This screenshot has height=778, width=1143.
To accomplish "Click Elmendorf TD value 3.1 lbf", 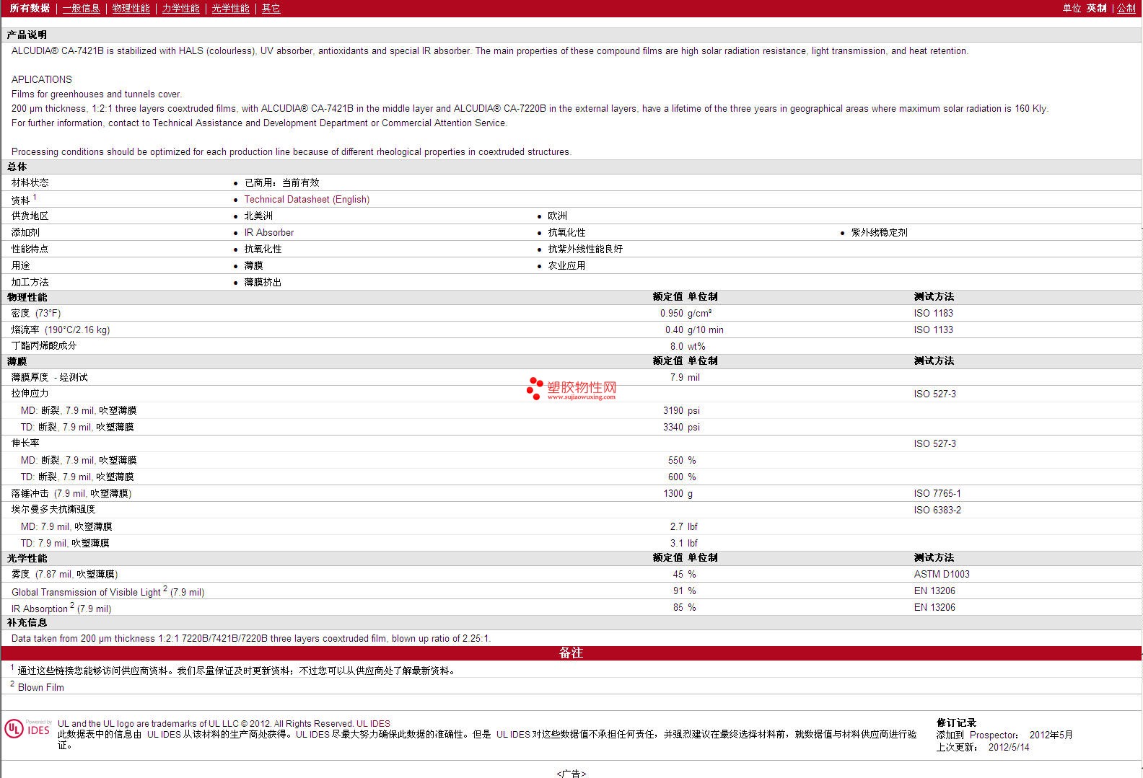I will click(684, 544).
